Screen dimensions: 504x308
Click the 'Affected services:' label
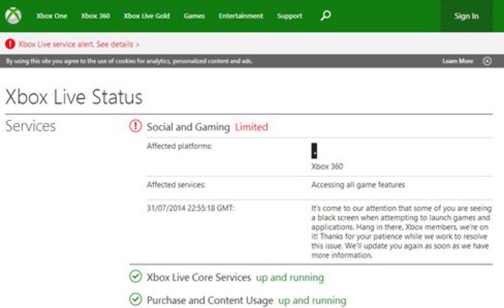tap(176, 185)
